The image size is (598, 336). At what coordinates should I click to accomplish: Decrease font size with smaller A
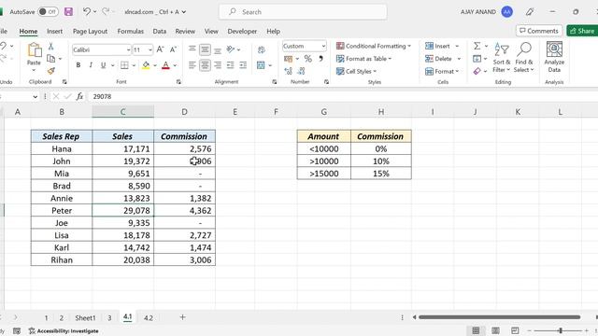(173, 49)
